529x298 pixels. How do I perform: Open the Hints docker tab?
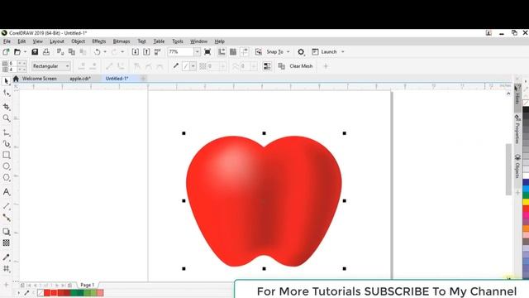tap(517, 95)
